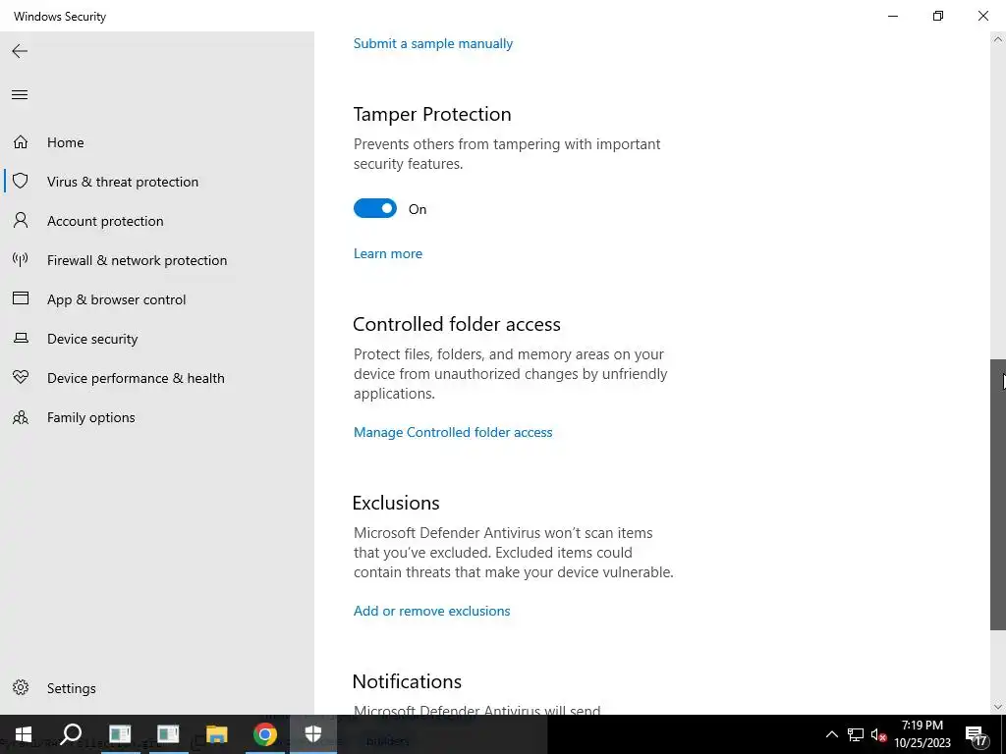This screenshot has height=754, width=1006.
Task: Open File Explorer from the taskbar
Action: pos(216,734)
